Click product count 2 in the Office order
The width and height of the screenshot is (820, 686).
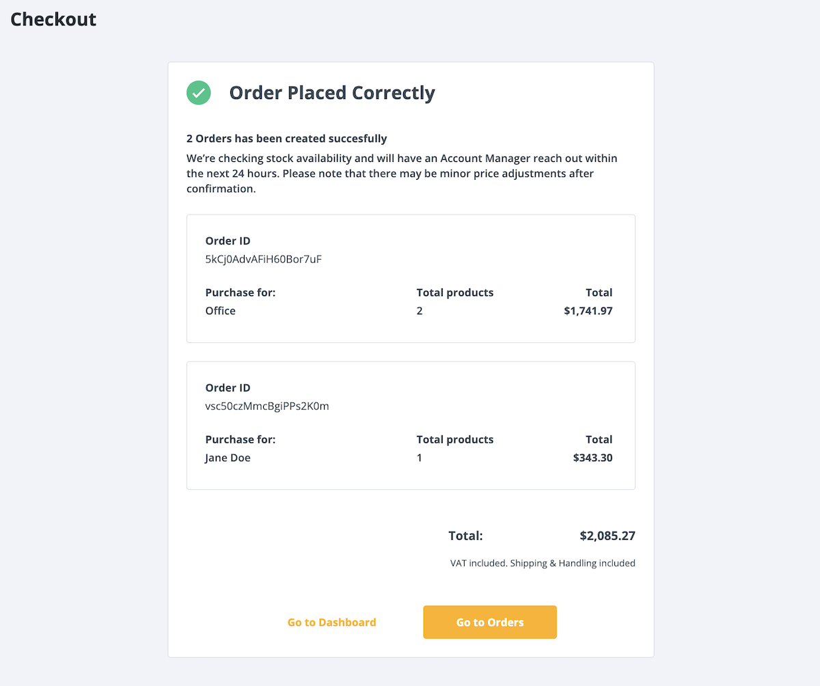point(420,311)
